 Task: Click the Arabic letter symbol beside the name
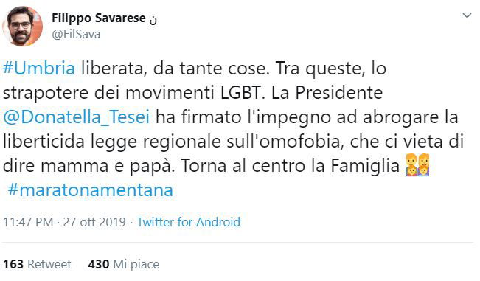[153, 19]
